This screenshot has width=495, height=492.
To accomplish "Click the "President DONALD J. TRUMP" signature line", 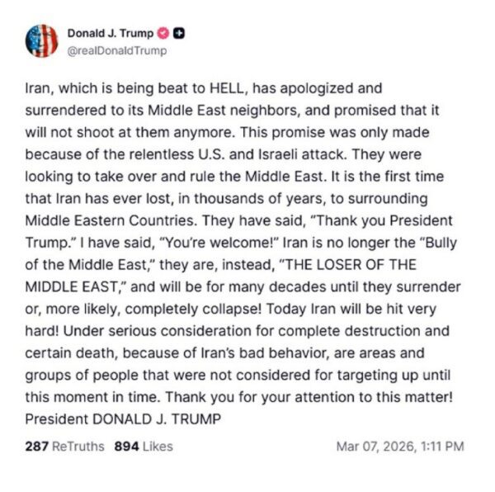I will (x=124, y=419).
